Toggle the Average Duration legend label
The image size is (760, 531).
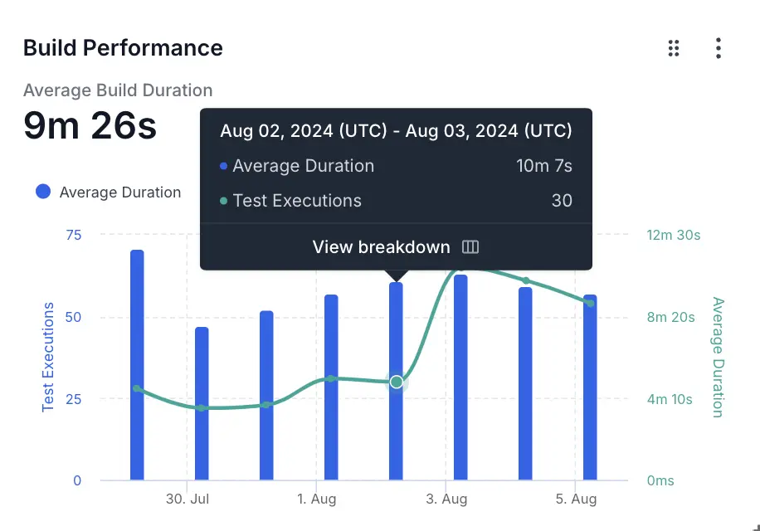coord(119,192)
